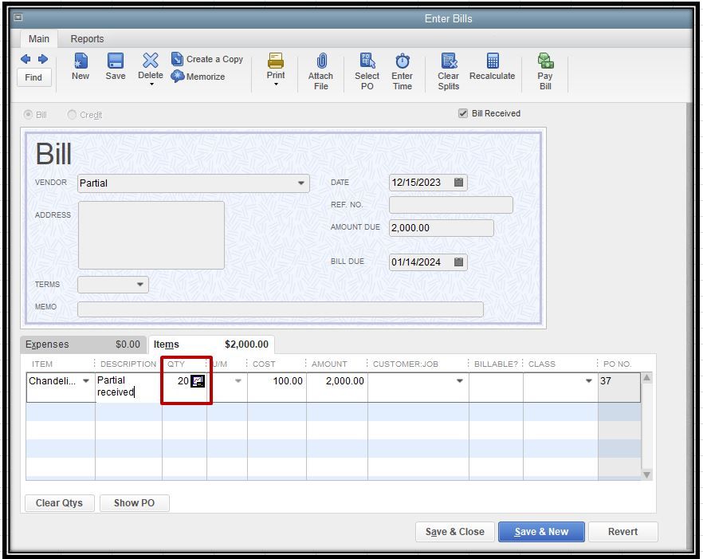Viewport: 703px width, 559px height.
Task: Click the Memo input field
Action: coord(281,309)
